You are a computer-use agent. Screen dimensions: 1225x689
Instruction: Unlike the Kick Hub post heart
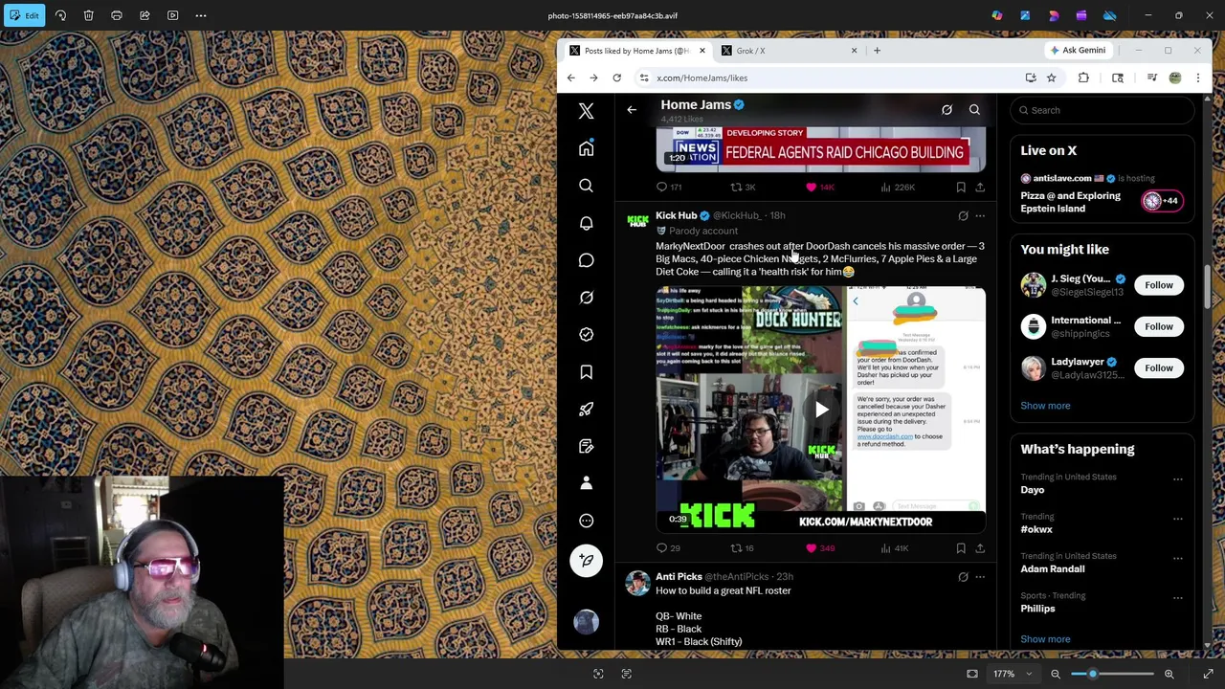tap(821, 548)
